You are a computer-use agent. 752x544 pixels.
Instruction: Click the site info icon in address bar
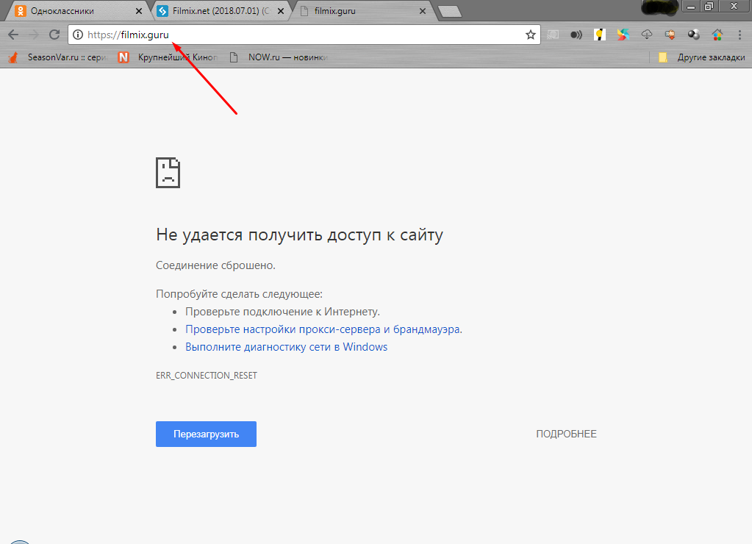coord(78,35)
